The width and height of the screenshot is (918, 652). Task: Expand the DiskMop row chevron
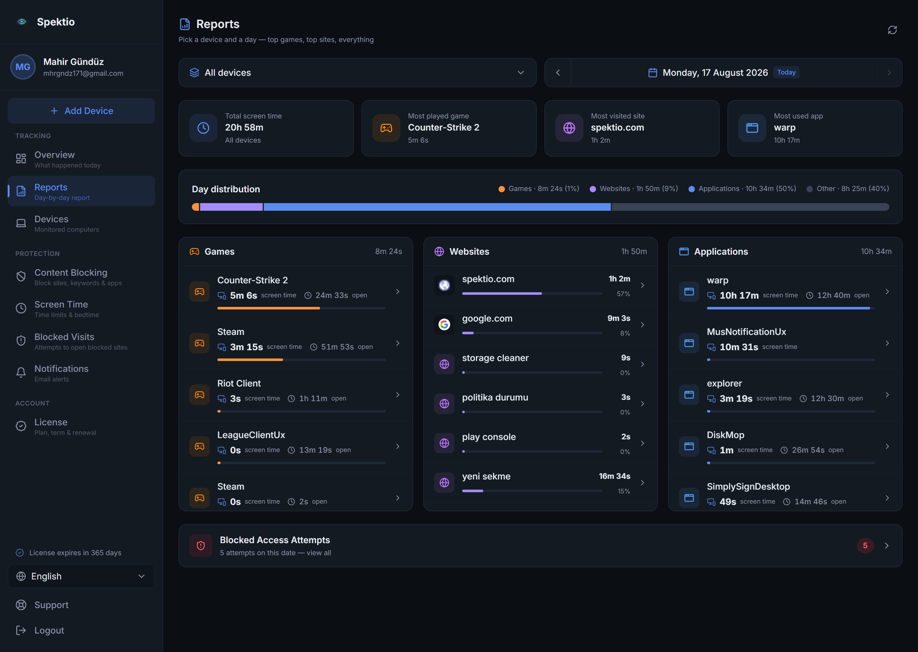point(887,446)
